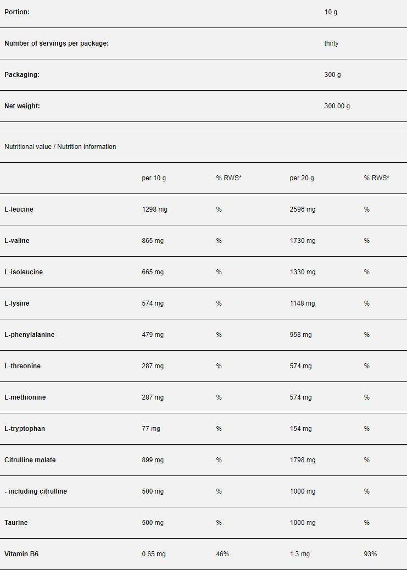Click the "per 20 g" column header

coord(302,178)
